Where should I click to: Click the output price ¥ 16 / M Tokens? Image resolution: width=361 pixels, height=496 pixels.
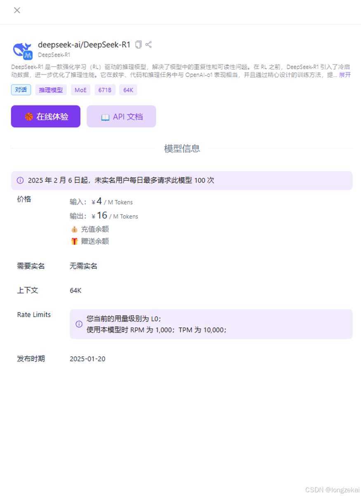pyautogui.click(x=115, y=216)
